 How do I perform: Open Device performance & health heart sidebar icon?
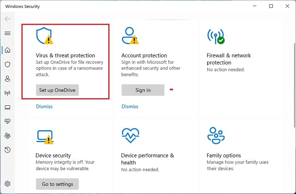7,121
